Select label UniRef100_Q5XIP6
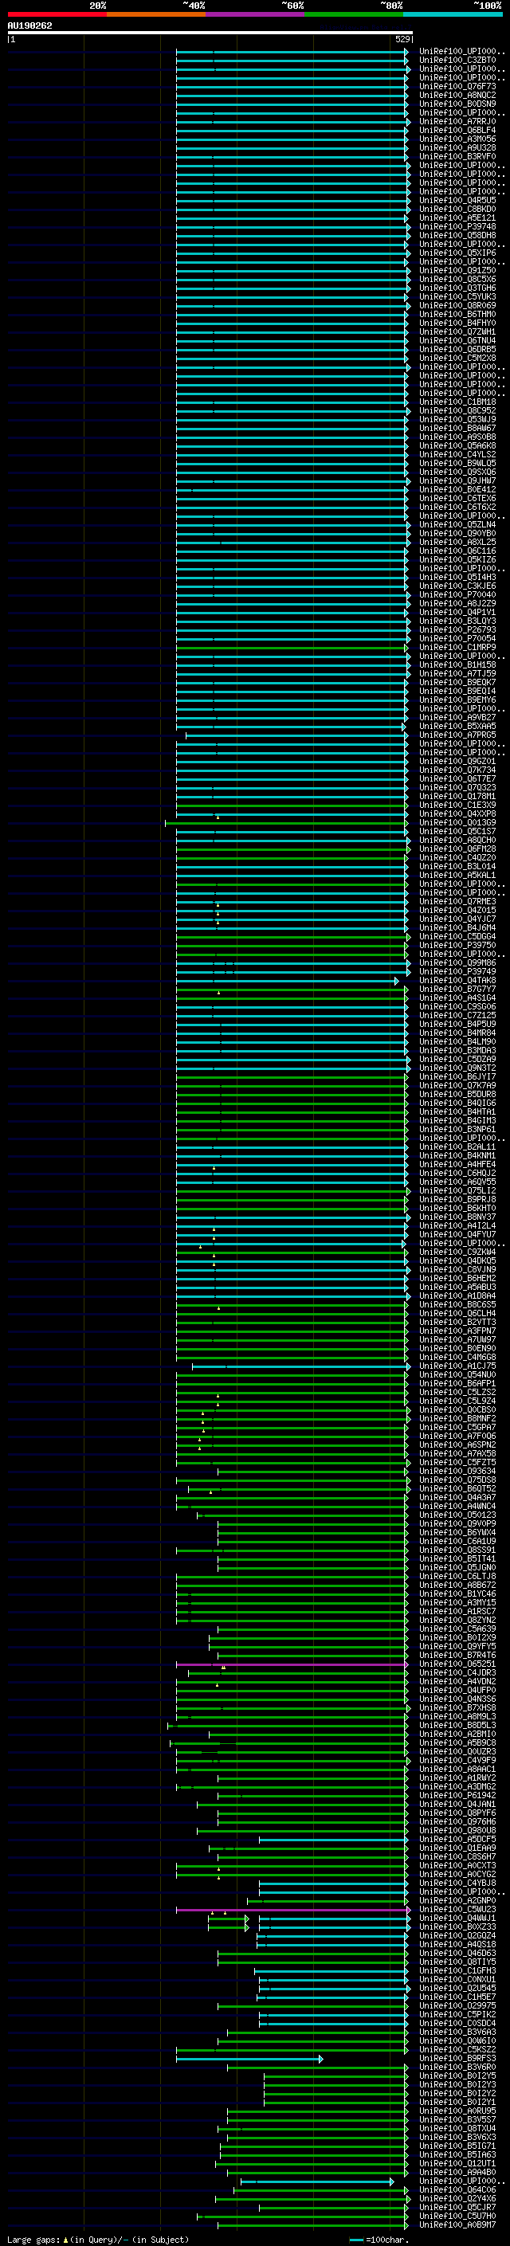Image resolution: width=510 pixels, height=2246 pixels. 457,253
